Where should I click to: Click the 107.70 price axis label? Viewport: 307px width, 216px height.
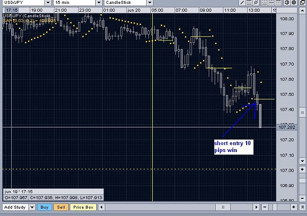tap(287, 64)
